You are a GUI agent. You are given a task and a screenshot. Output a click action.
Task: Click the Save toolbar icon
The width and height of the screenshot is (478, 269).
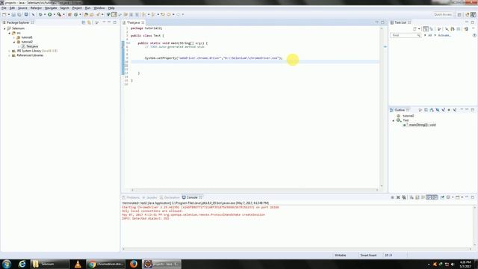[x=13, y=14]
